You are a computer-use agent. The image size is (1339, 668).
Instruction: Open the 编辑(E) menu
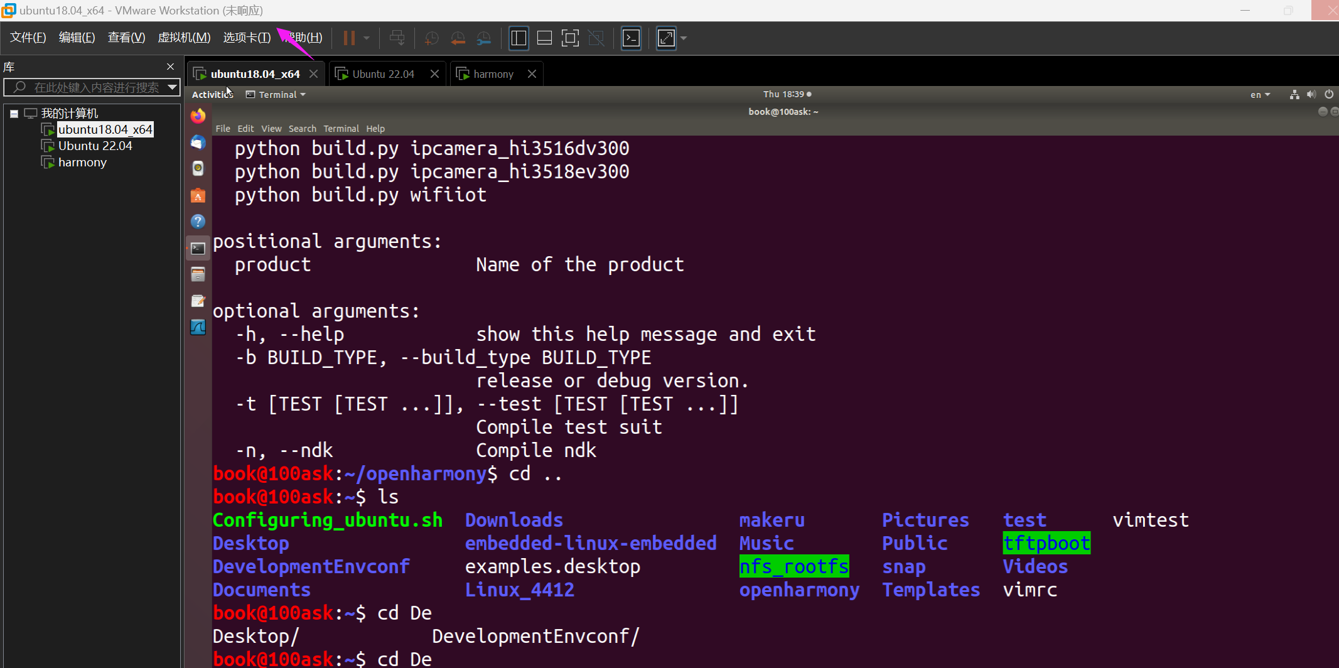pyautogui.click(x=77, y=38)
